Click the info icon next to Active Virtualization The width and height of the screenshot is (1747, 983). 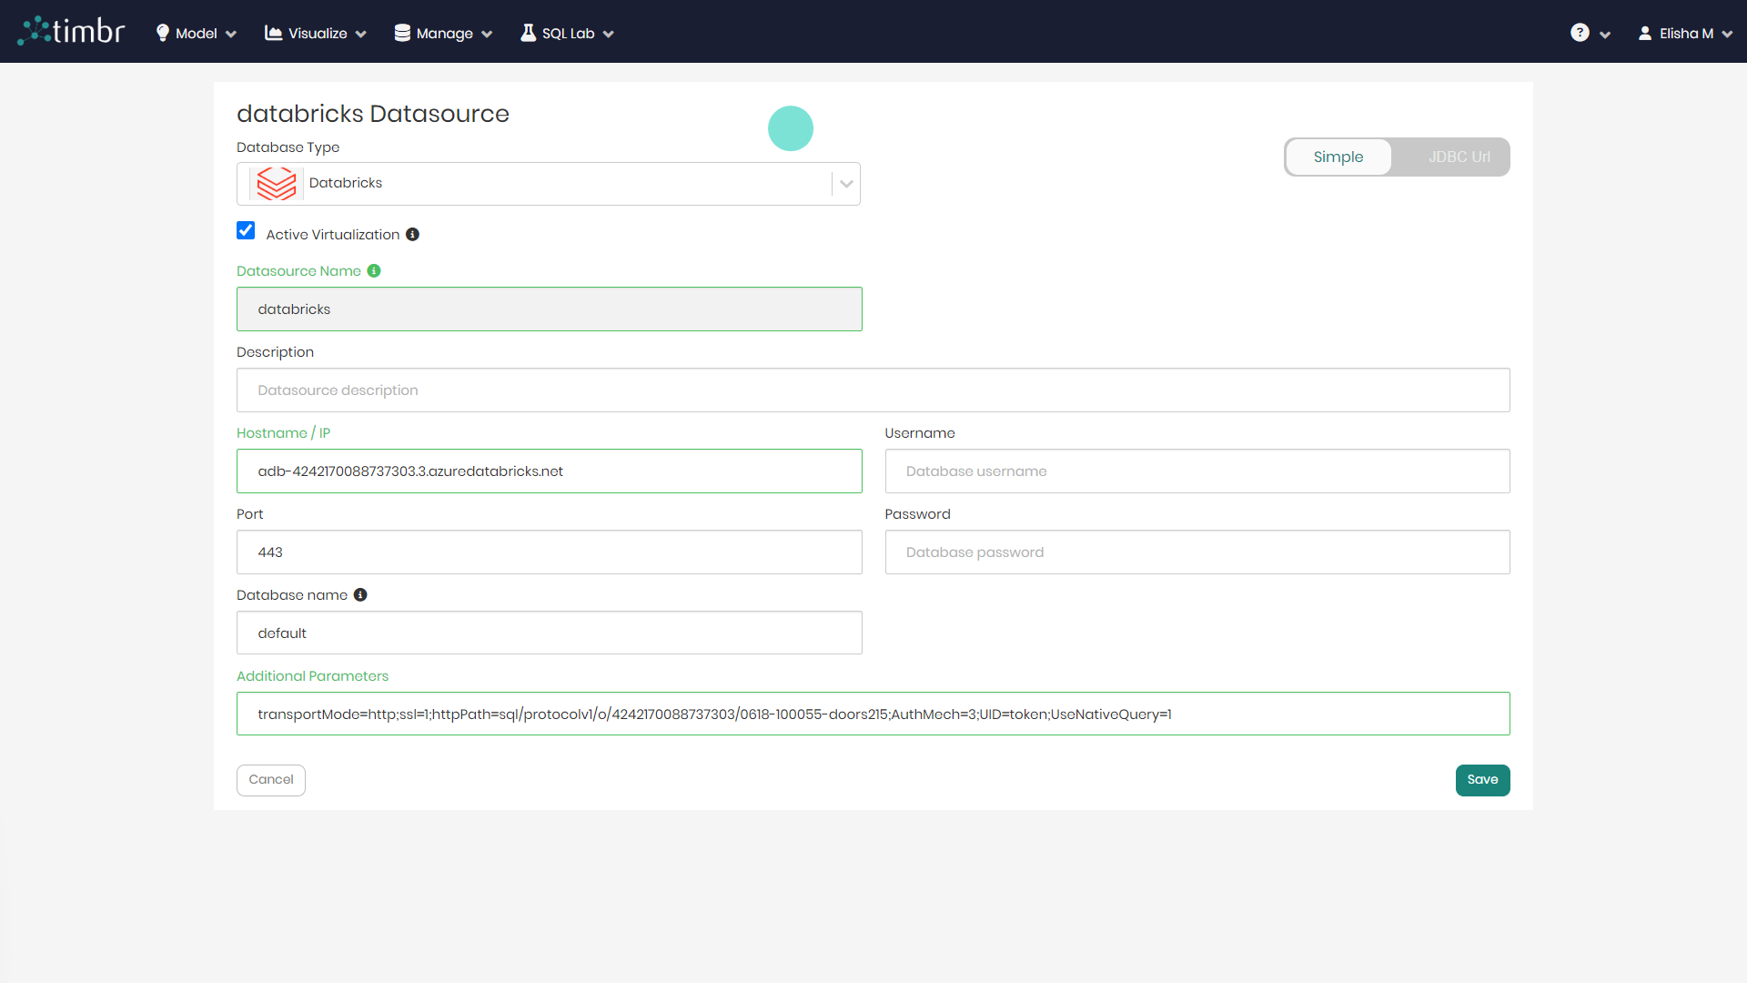(413, 234)
